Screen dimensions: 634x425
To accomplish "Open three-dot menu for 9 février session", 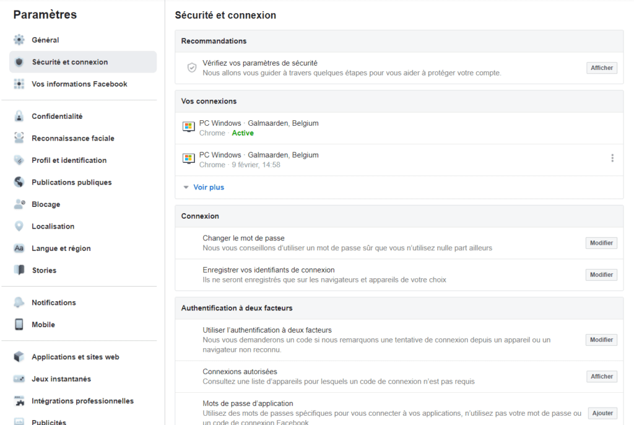I will [612, 158].
